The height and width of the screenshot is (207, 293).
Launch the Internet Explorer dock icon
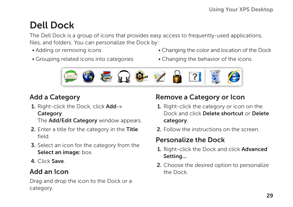click(234, 76)
